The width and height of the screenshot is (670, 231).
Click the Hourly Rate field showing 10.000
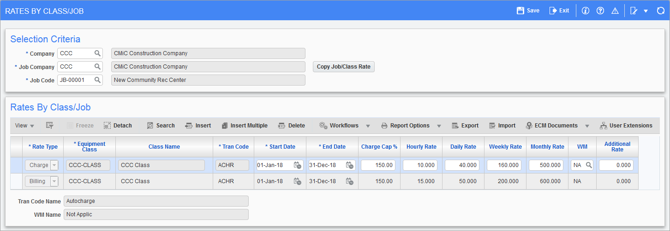420,165
